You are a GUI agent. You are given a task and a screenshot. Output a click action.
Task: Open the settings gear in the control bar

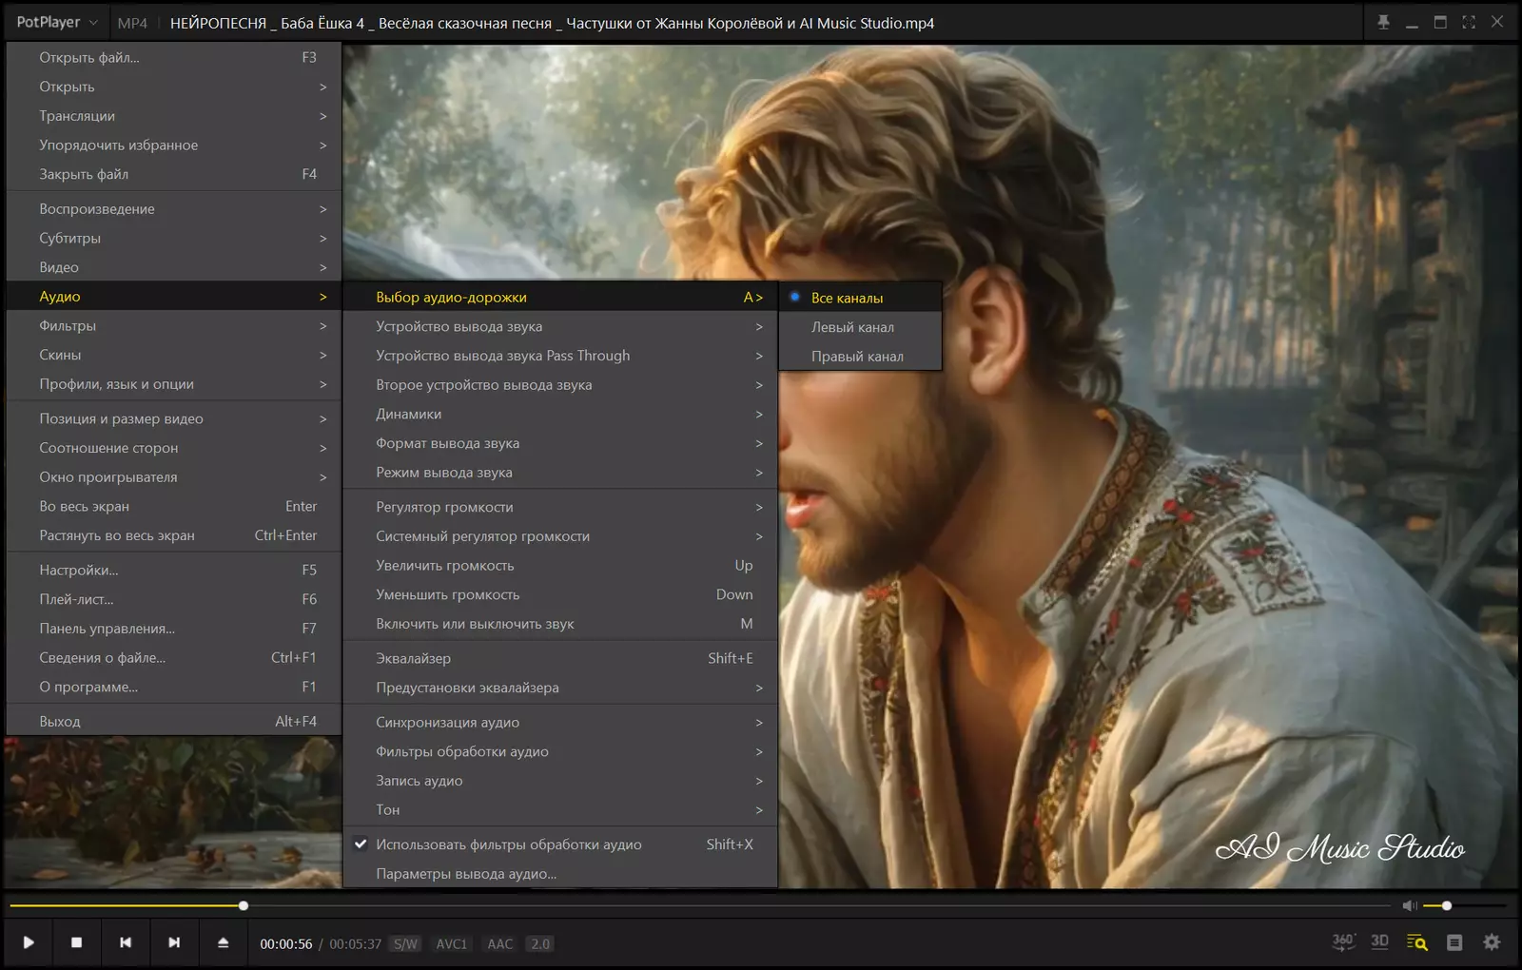1492,942
